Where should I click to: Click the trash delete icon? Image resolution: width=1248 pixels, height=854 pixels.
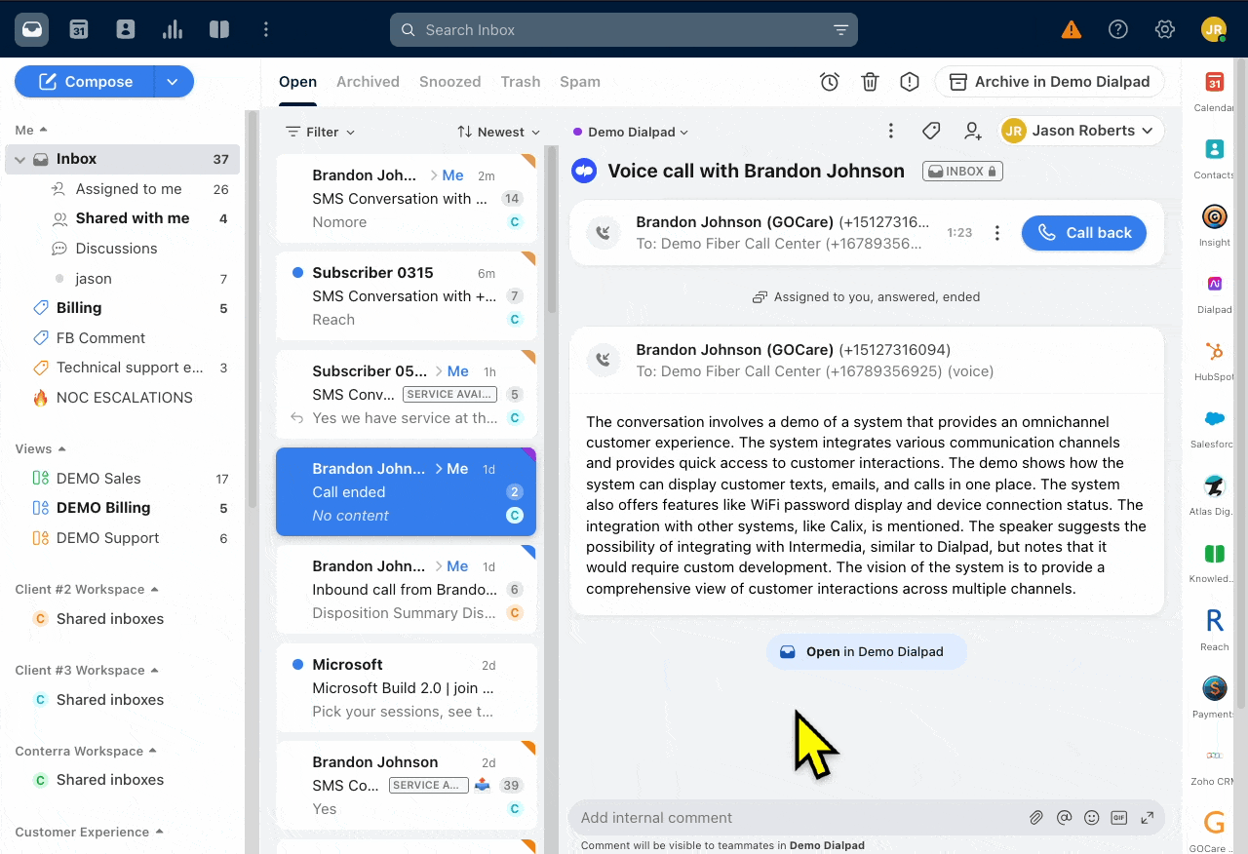[x=871, y=82]
